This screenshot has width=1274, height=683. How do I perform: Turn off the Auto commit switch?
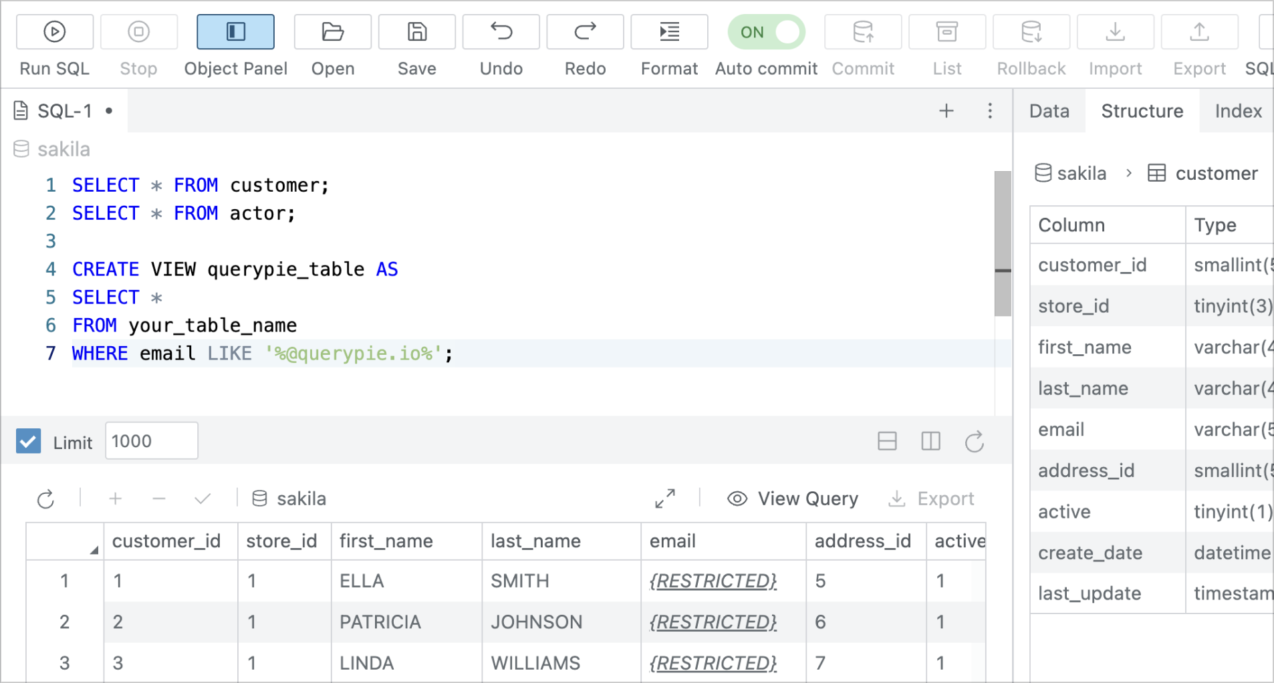click(x=766, y=32)
